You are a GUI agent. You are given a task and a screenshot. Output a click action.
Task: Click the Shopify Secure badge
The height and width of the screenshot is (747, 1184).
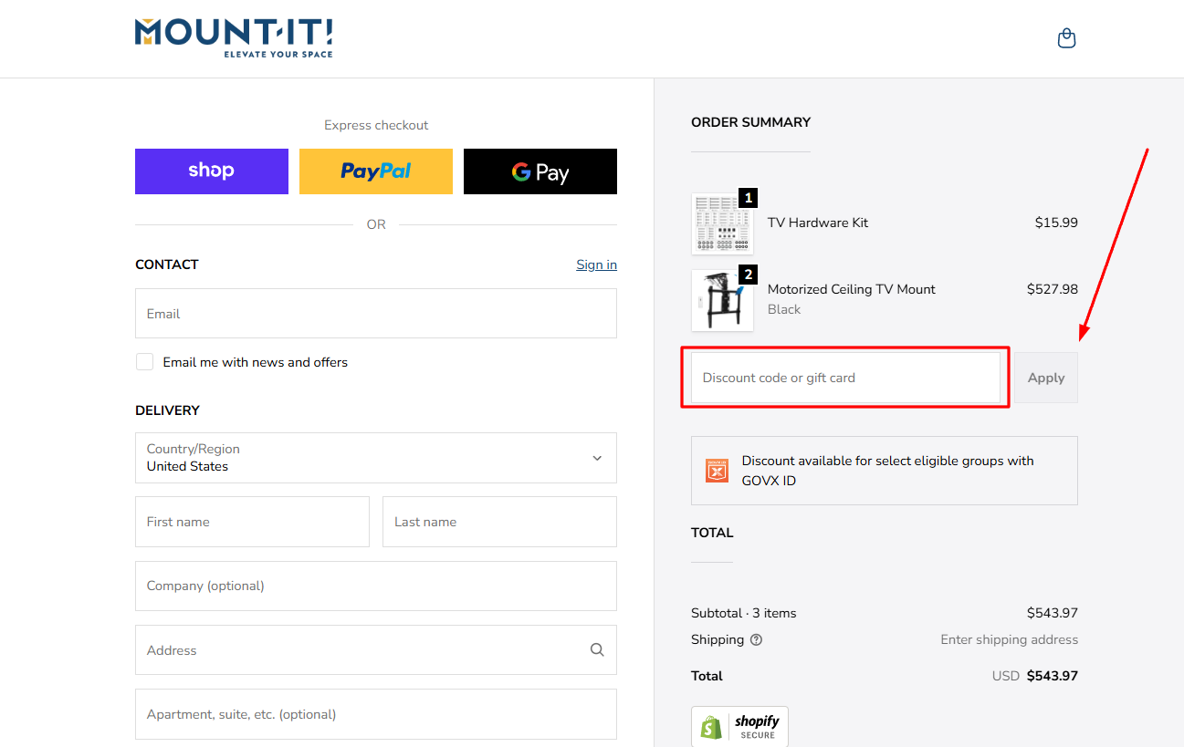[739, 727]
